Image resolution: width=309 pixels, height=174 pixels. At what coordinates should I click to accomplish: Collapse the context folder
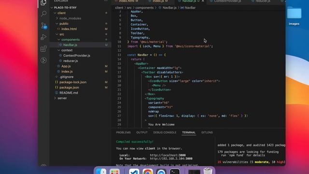[x=59, y=50]
